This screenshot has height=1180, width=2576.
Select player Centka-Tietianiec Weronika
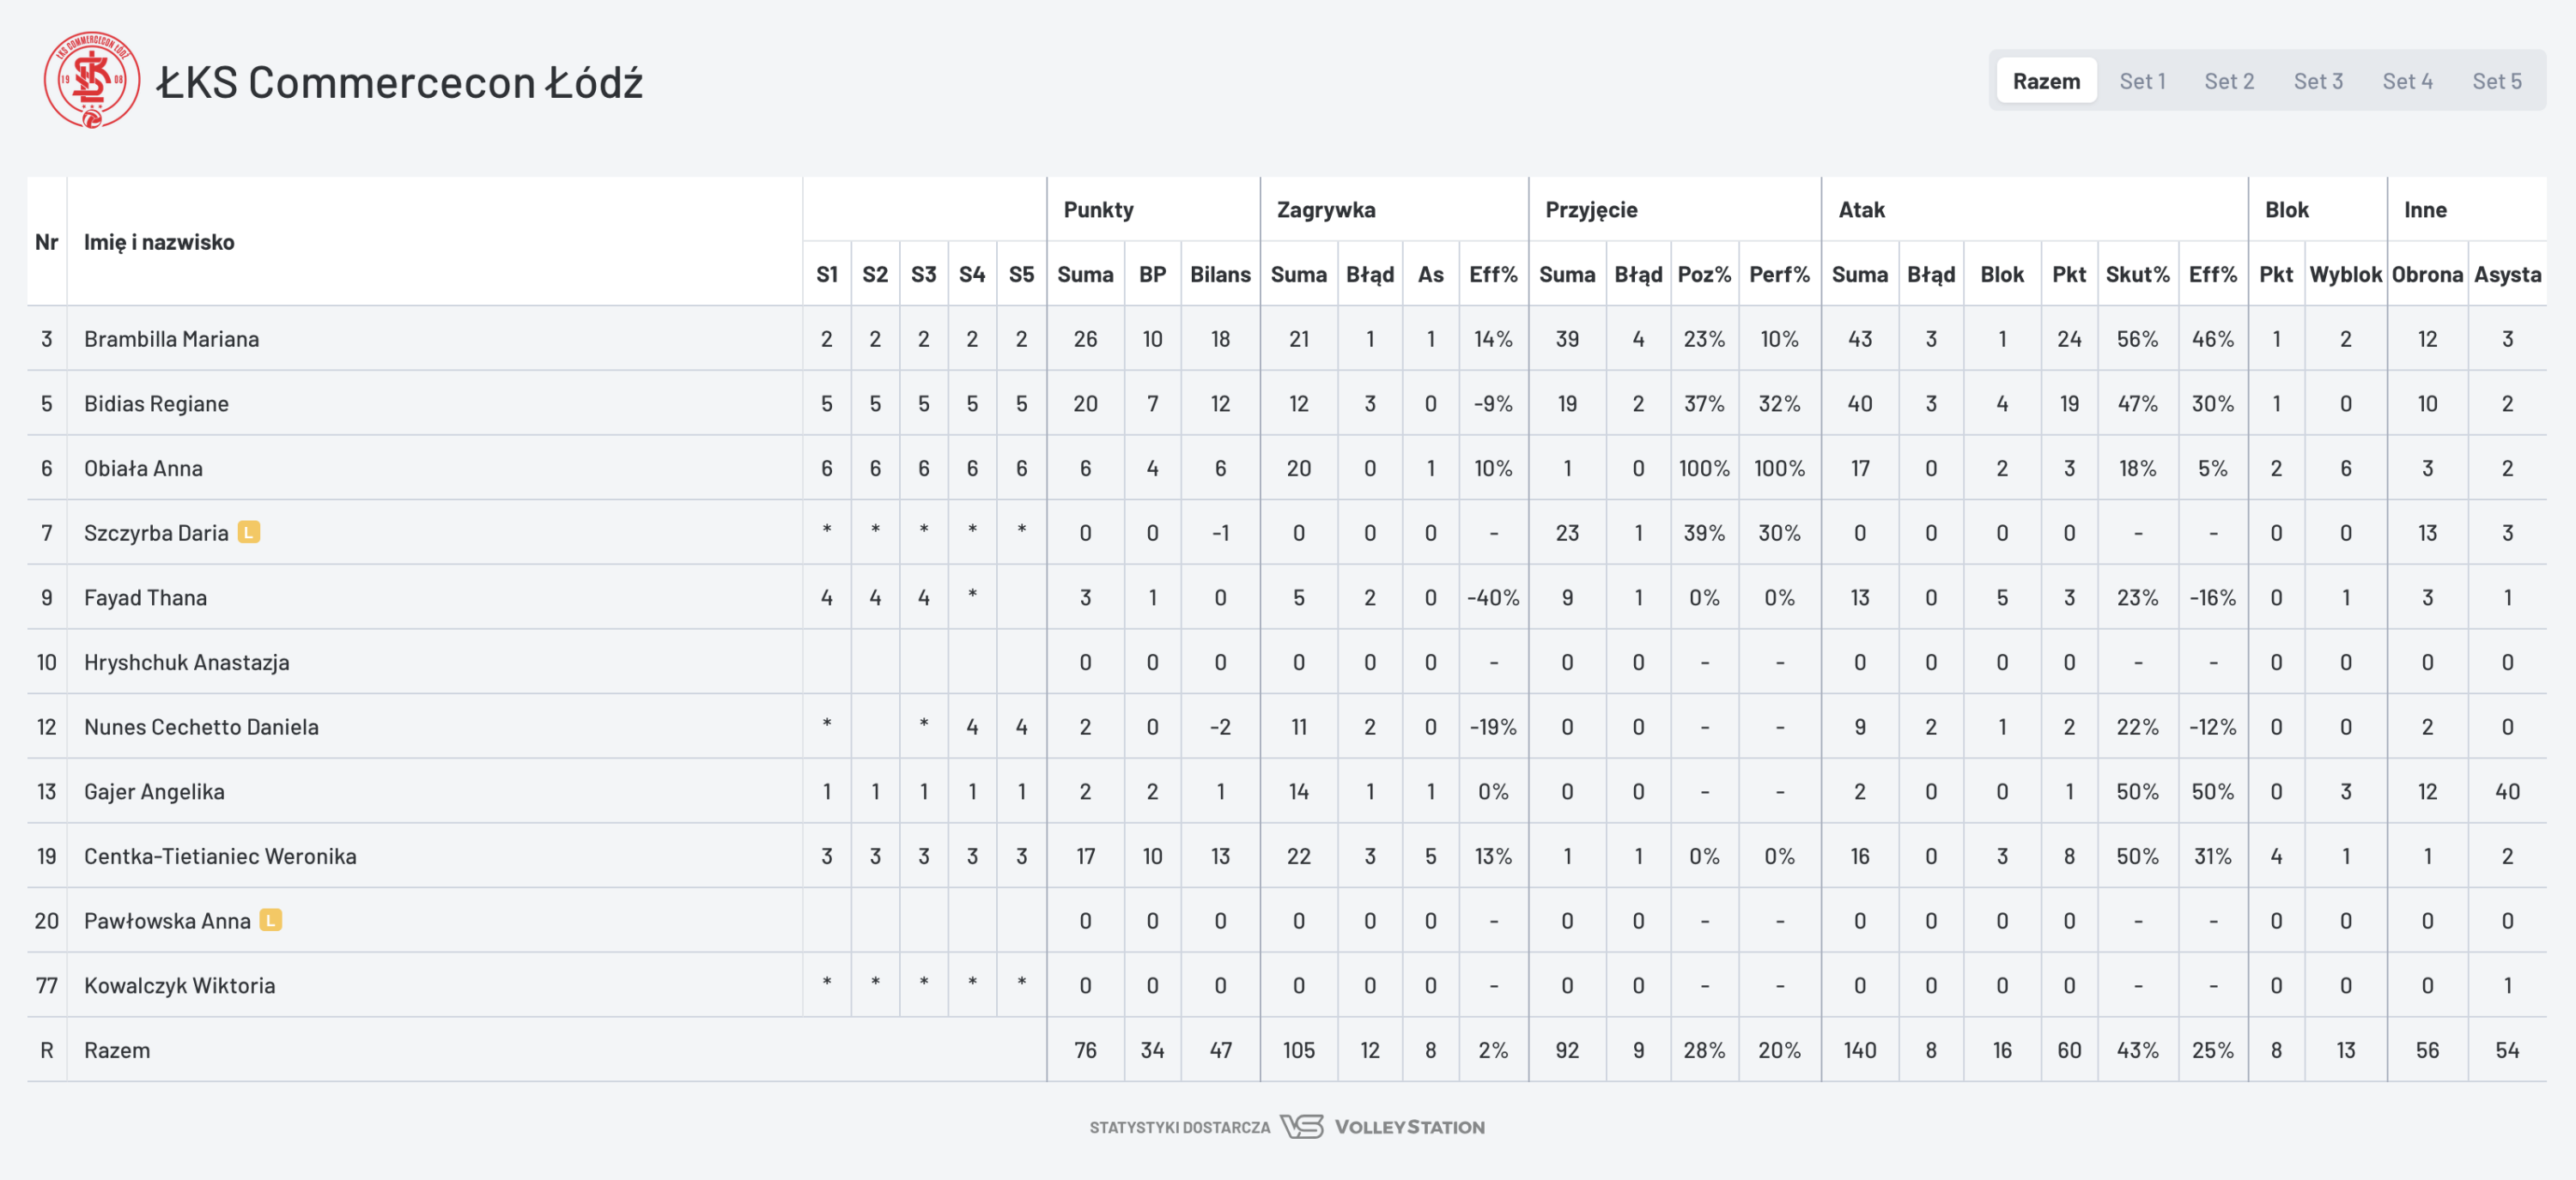point(220,856)
